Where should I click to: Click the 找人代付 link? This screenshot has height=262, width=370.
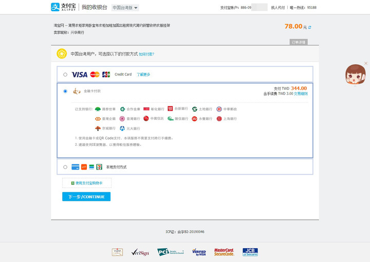click(278, 8)
